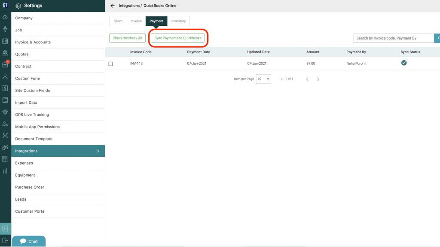Open the users team icon in the sidebar
The width and height of the screenshot is (440, 247).
coord(5,124)
